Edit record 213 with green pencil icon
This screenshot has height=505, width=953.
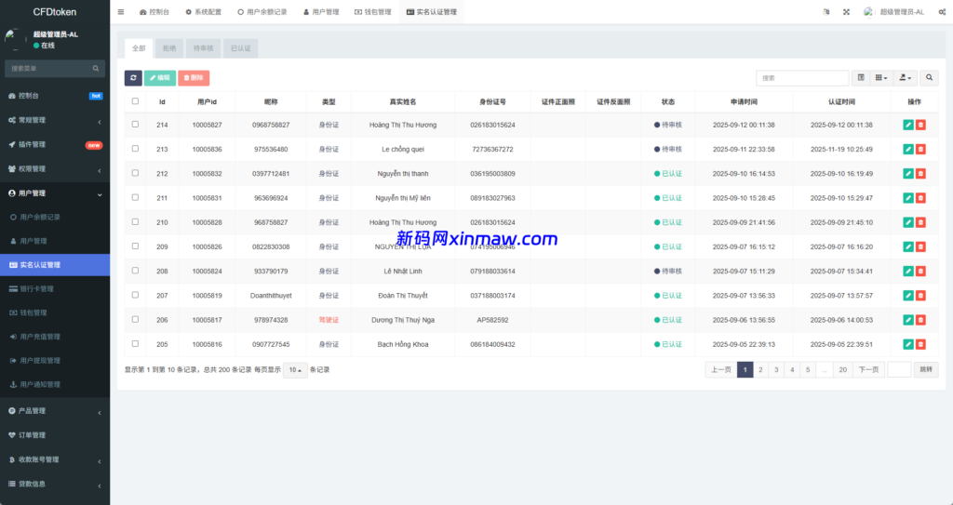[908, 149]
